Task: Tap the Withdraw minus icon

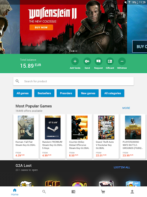Action: tap(122, 61)
